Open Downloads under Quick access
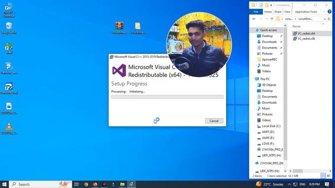335x188 pixels. (x=269, y=42)
